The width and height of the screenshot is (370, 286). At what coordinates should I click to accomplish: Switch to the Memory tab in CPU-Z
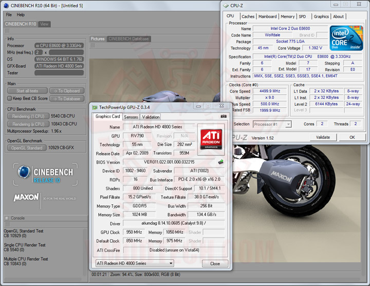pyautogui.click(x=287, y=16)
